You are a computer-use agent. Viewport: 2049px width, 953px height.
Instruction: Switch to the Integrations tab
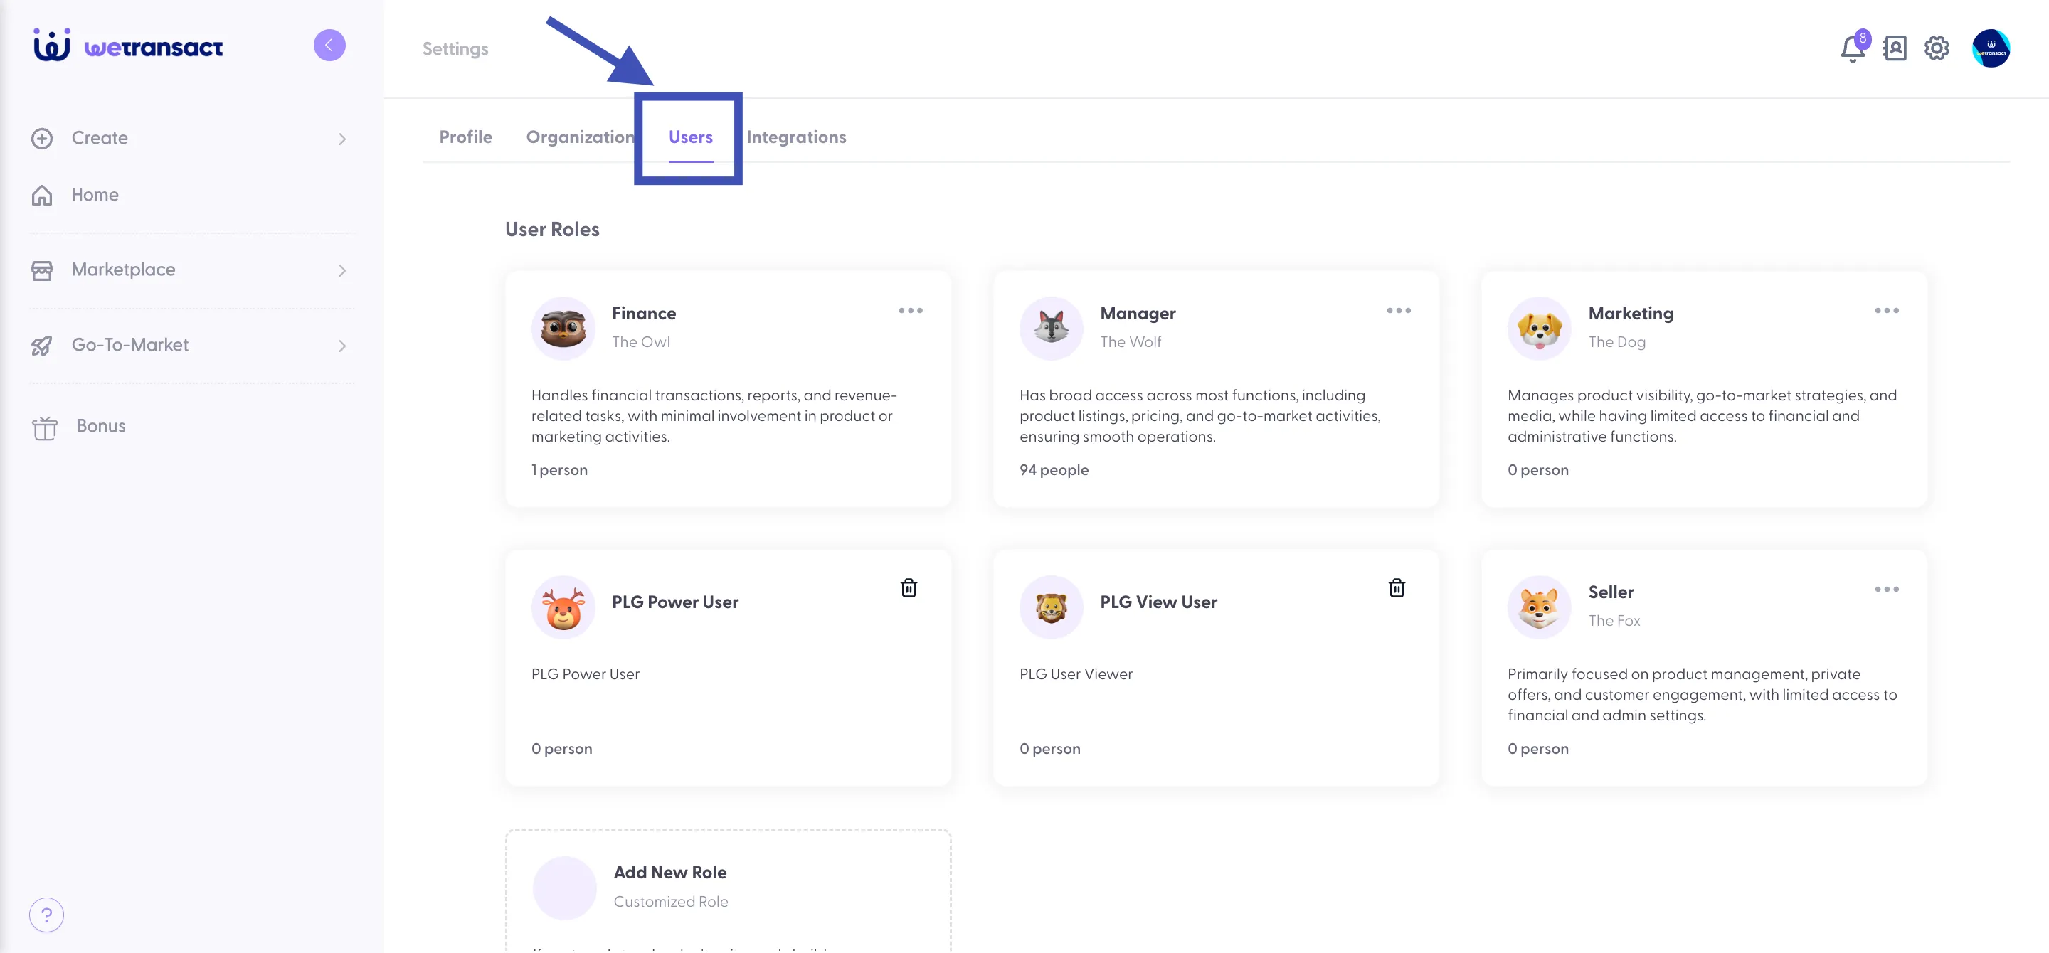click(796, 137)
